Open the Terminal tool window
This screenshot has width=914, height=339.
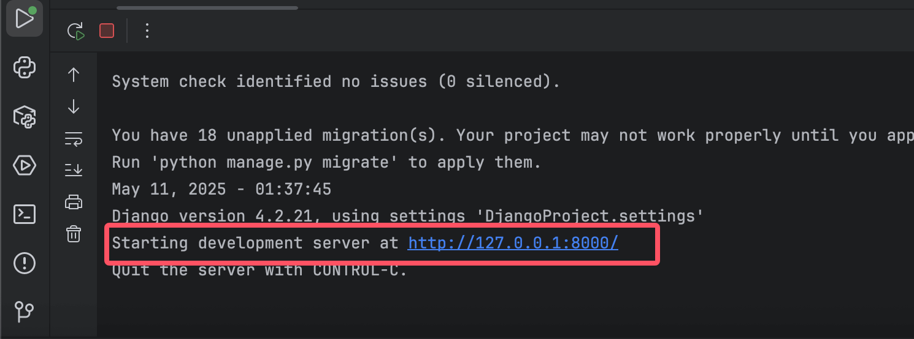click(x=25, y=214)
